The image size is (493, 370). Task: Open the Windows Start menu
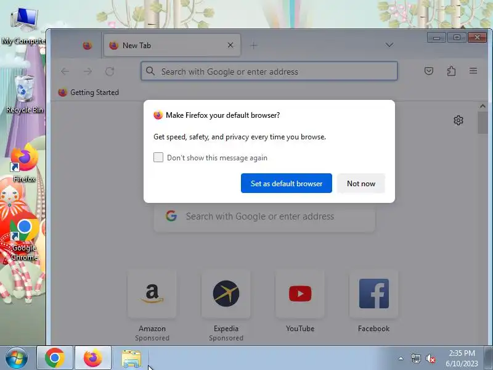tap(17, 358)
